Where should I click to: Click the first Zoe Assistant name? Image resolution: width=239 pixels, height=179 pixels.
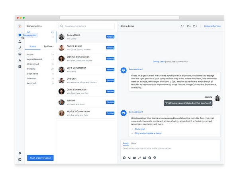click(x=136, y=69)
